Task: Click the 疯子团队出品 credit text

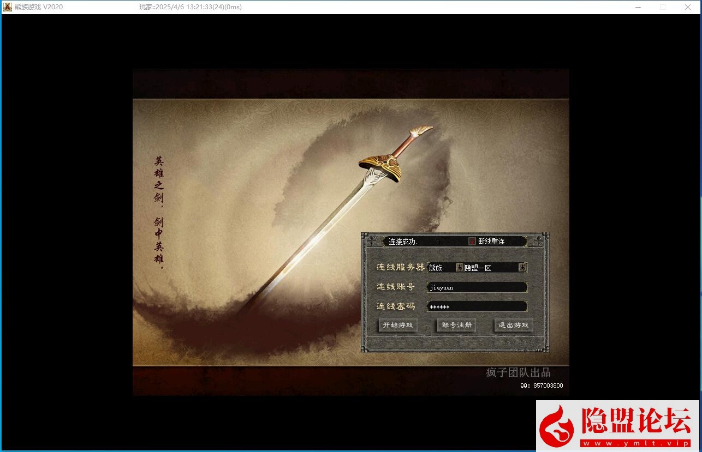Action: click(518, 373)
